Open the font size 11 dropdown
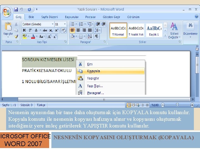Screen dimensions: 200x150 point(65,24)
